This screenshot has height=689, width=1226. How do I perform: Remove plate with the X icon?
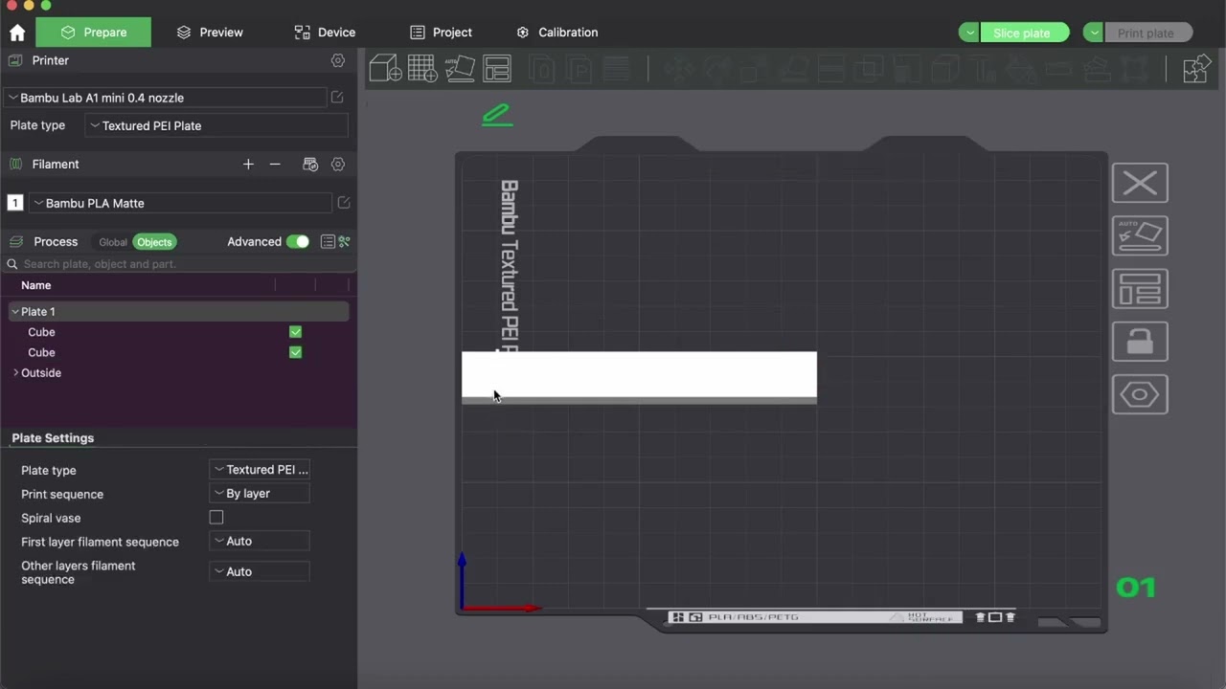(x=1140, y=183)
